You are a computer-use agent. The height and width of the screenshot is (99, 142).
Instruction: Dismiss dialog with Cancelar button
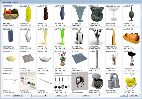tap(134, 96)
